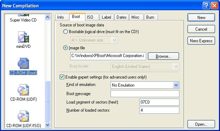Choose the CD-ROM (UDF/ISO) compilation icon
The height and width of the screenshot is (131, 220).
click(x=23, y=116)
